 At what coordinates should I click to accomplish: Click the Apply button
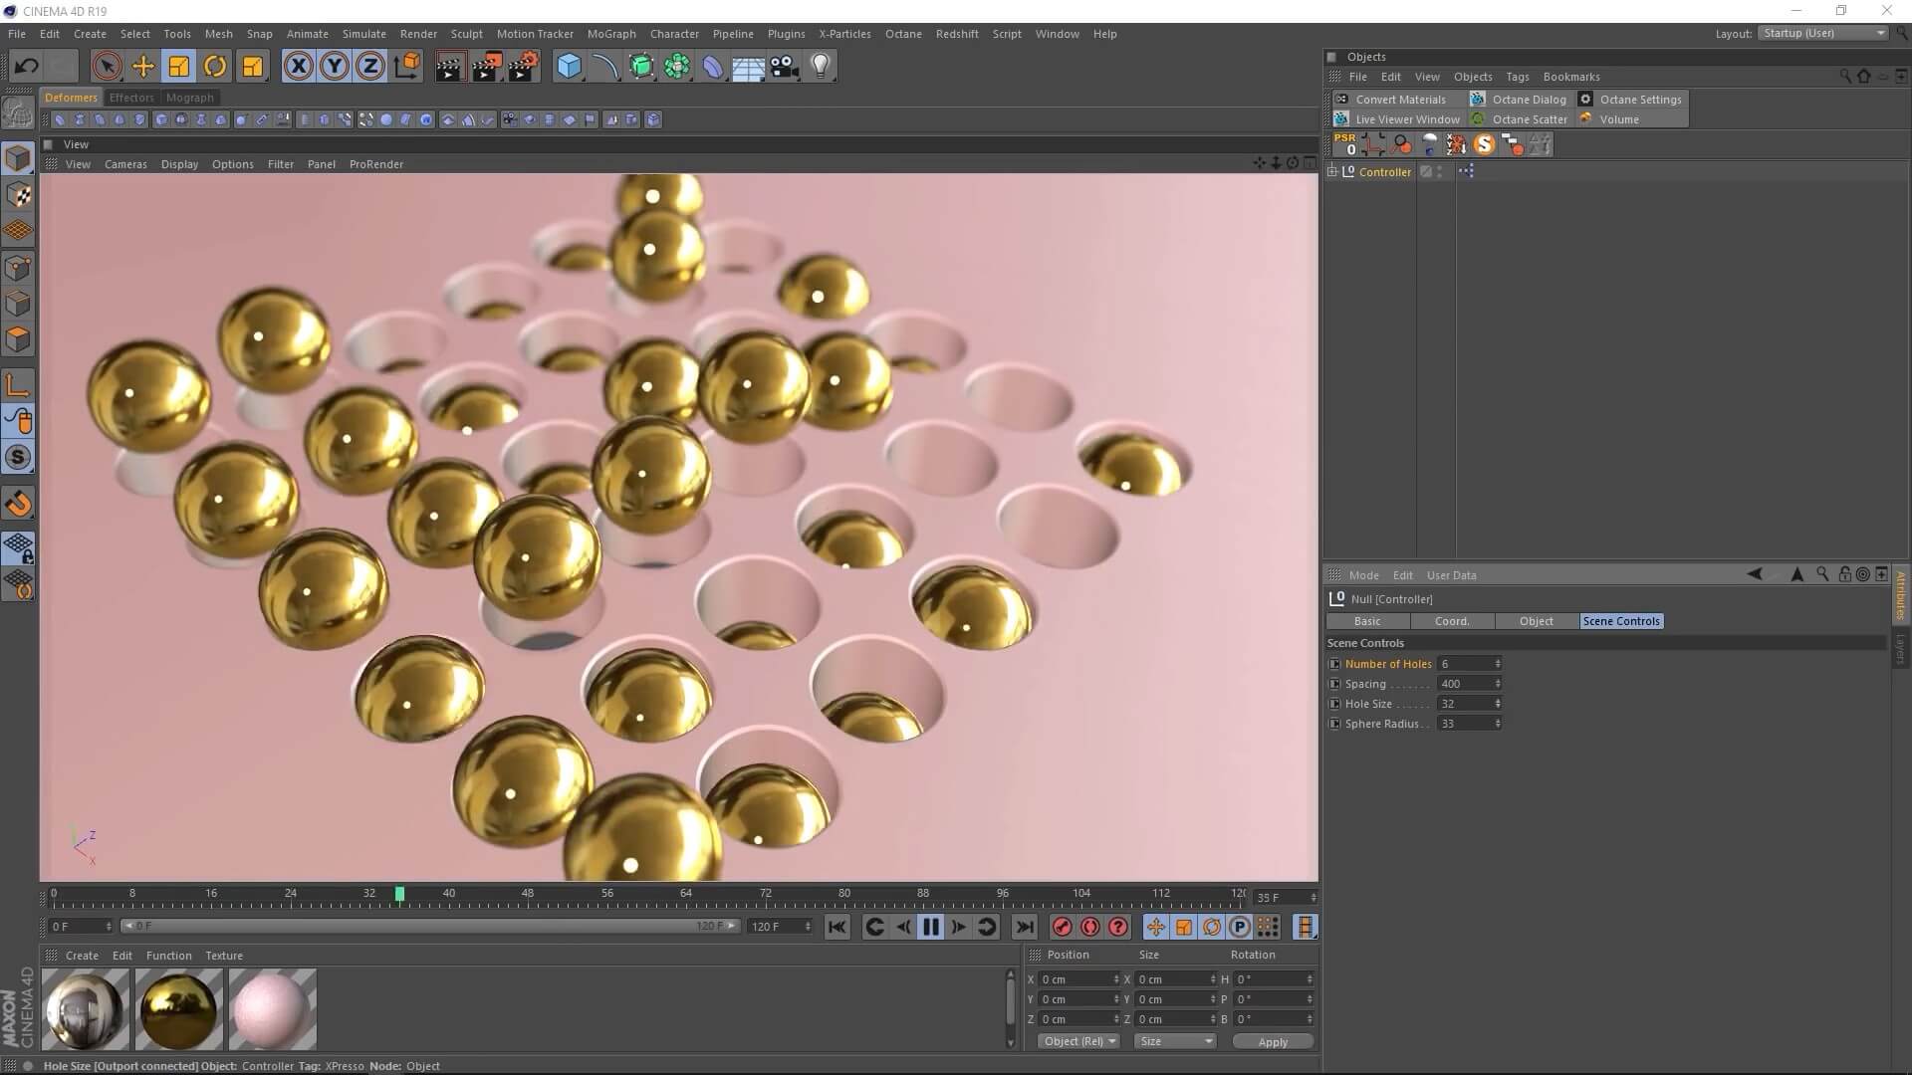(1272, 1041)
